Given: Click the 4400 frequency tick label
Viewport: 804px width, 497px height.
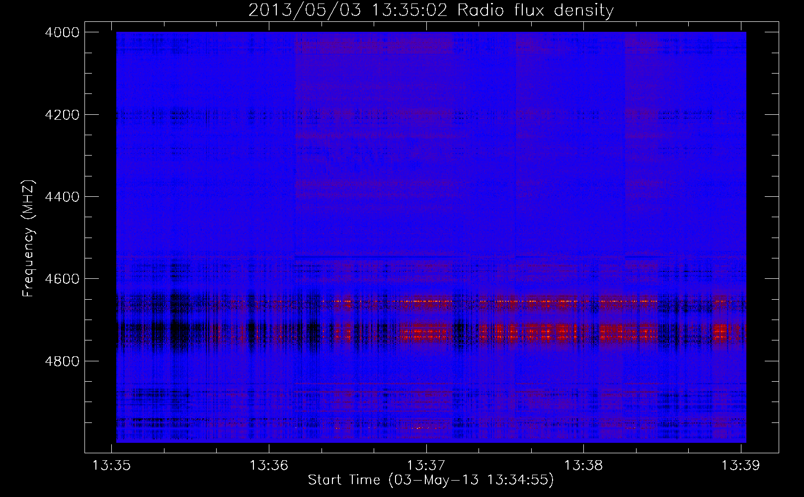Looking at the screenshot, I should (x=62, y=197).
